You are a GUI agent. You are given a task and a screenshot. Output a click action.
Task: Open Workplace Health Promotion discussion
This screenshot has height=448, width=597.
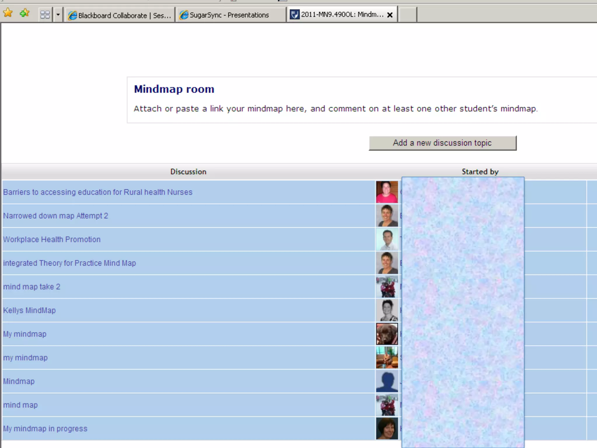point(52,239)
